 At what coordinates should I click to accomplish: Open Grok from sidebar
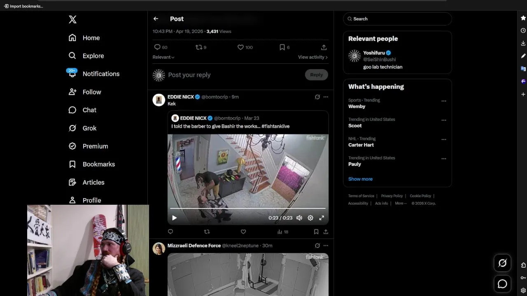coord(82,128)
